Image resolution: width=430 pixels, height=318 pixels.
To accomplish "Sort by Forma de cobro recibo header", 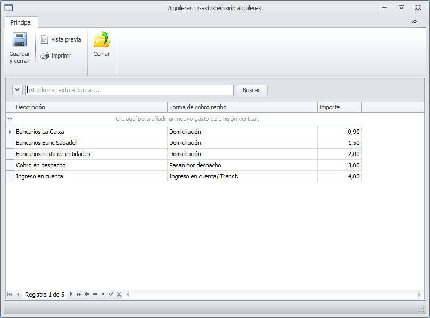I will [242, 107].
